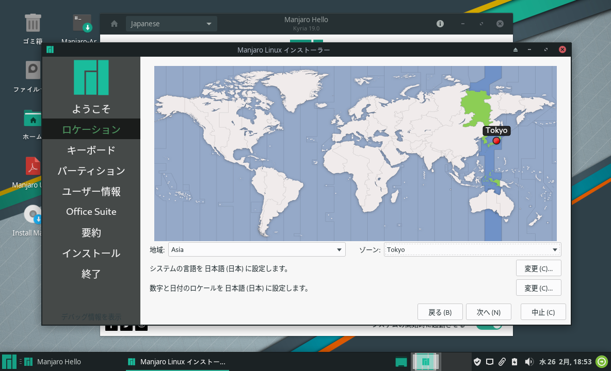Click 変更 button for number and date locale
611x371 pixels.
(x=539, y=288)
